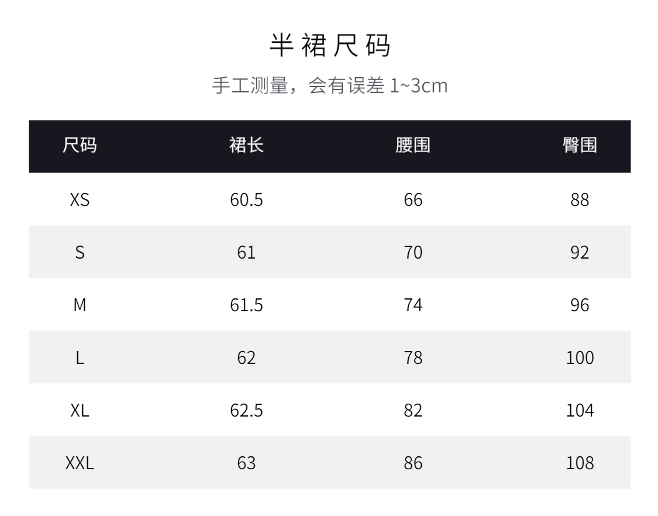Screen dimensions: 658x516
Task: Select the XL size row label
Action: [x=80, y=411]
